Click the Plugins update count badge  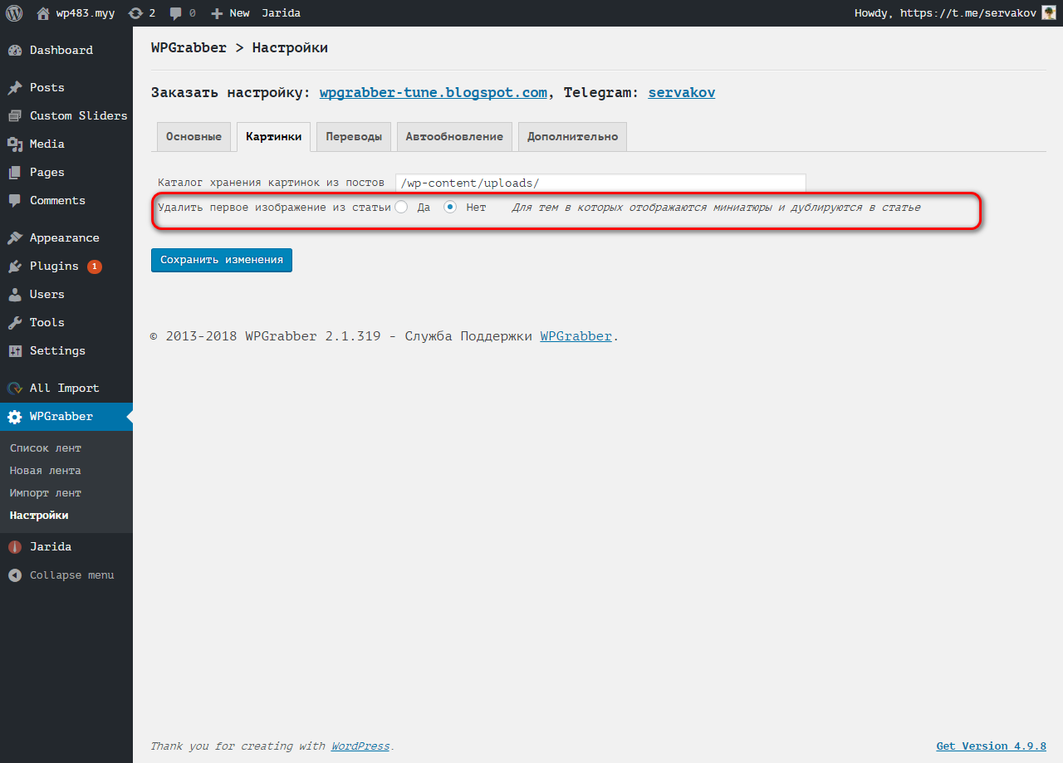95,267
